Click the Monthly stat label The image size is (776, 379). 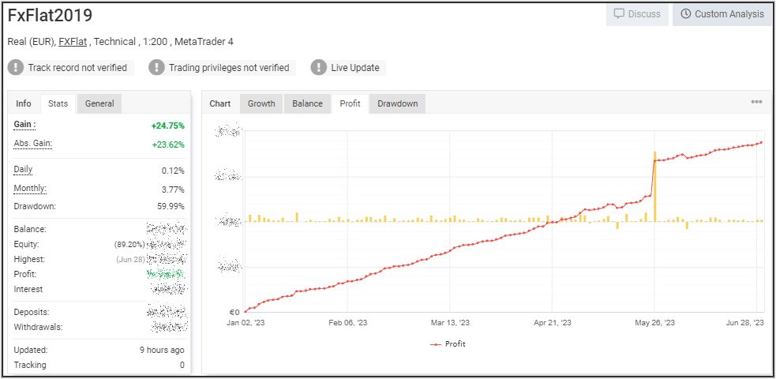[x=30, y=189]
